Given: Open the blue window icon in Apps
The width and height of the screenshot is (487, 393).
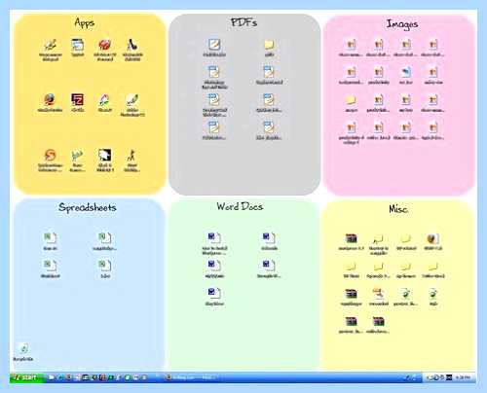Looking at the screenshot, I should tap(77, 45).
